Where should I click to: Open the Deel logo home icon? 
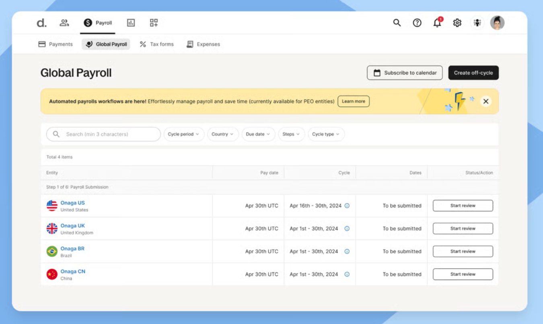(x=41, y=23)
